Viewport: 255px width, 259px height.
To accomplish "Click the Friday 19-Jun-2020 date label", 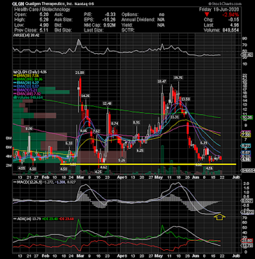I will pyautogui.click(x=219, y=10).
